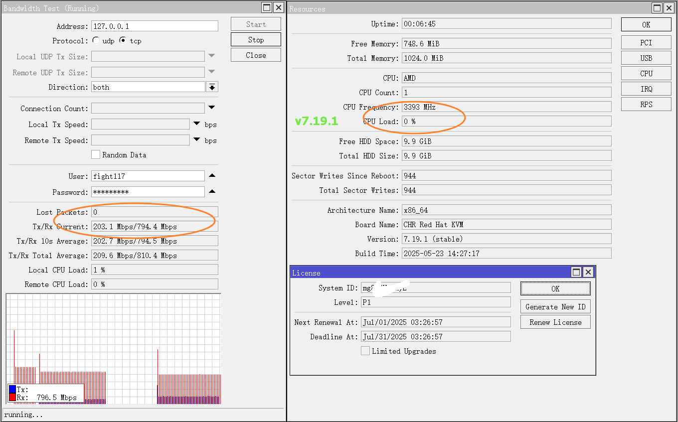Select the Tx/Rx Total Average value
Viewport: 678px width, 422px height.
coord(155,255)
